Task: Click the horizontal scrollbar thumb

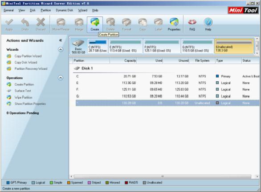Action: [163, 176]
